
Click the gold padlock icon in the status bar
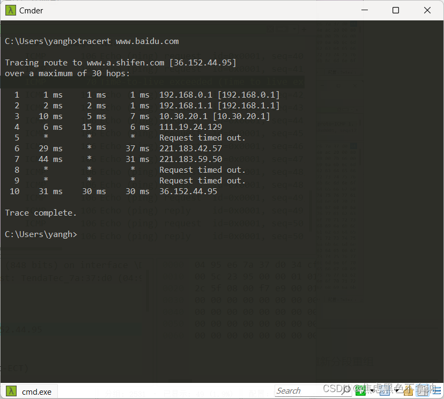(x=409, y=390)
